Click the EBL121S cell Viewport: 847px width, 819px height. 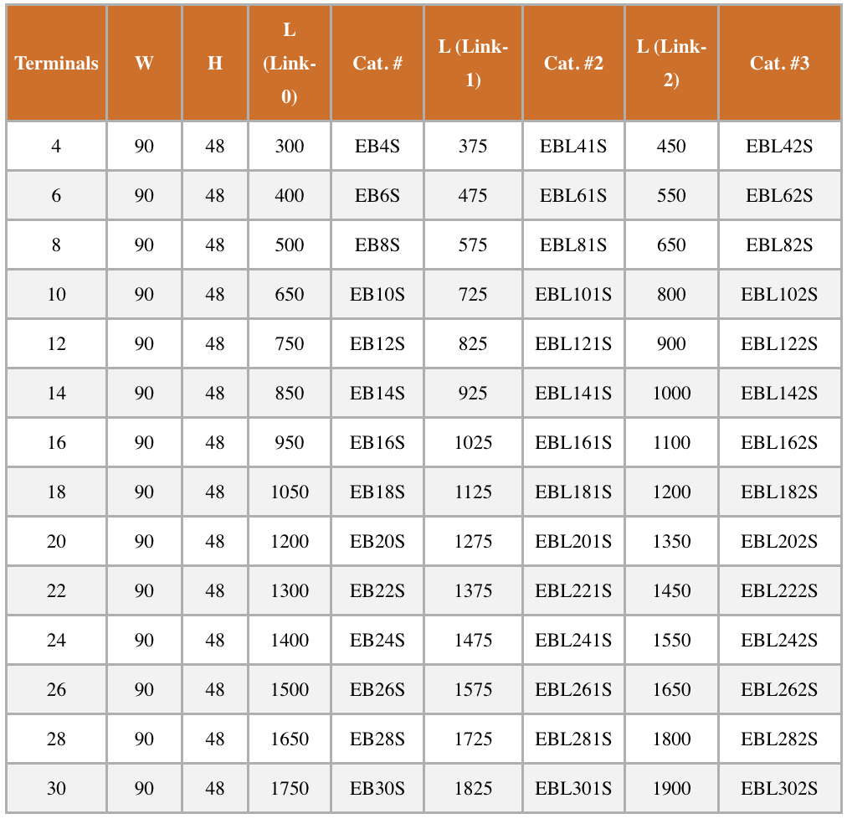tap(573, 344)
